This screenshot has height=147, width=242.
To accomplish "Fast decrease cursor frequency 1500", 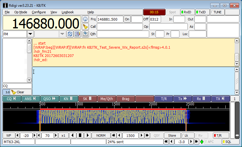I will [113, 135].
